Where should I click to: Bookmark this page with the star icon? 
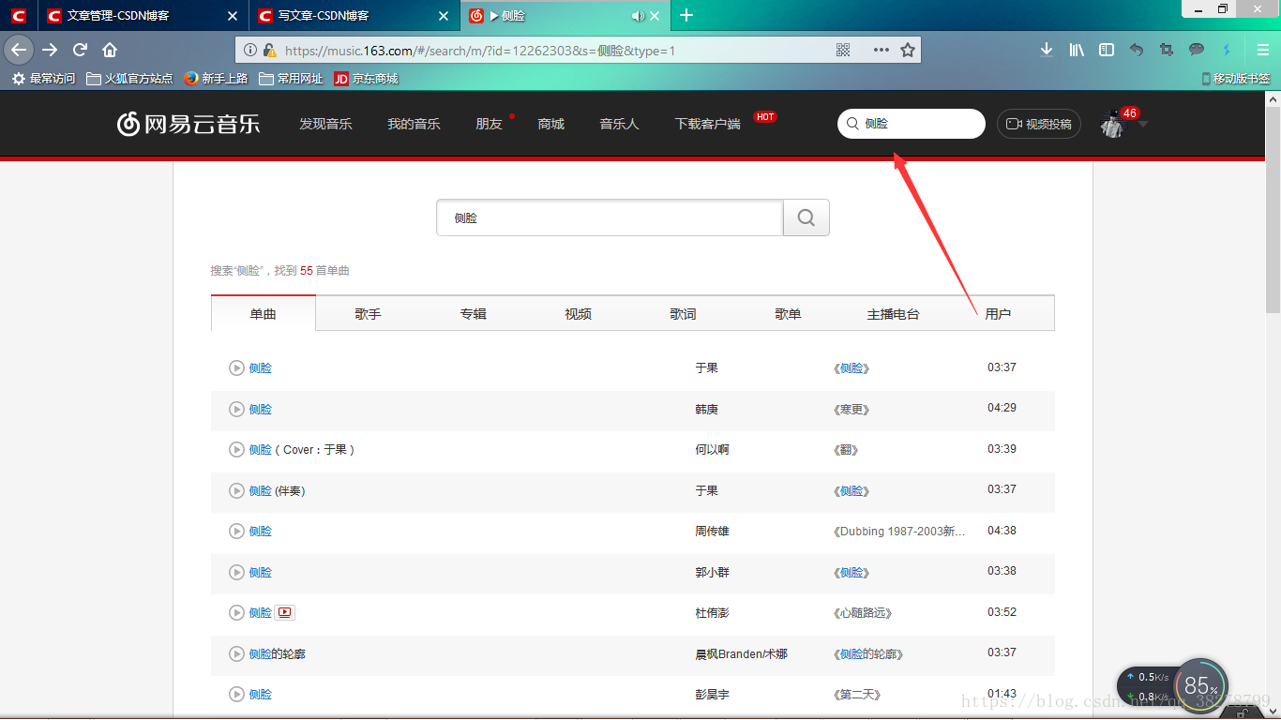[x=908, y=50]
